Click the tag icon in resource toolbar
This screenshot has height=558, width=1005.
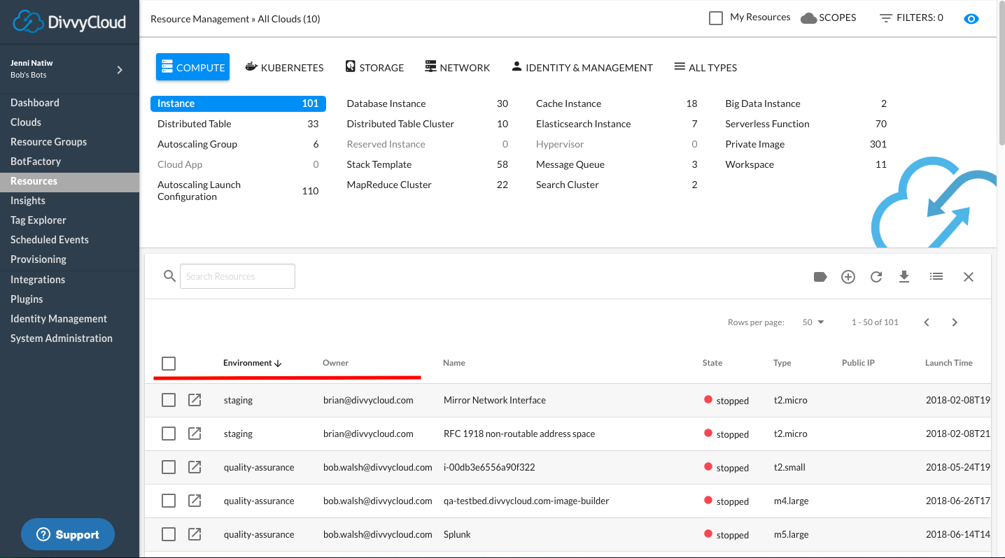(820, 277)
